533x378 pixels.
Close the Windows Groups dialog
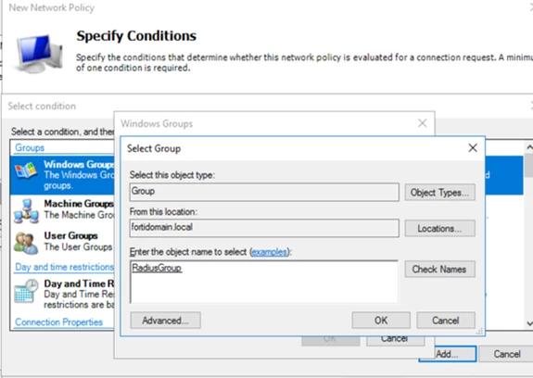tap(422, 123)
